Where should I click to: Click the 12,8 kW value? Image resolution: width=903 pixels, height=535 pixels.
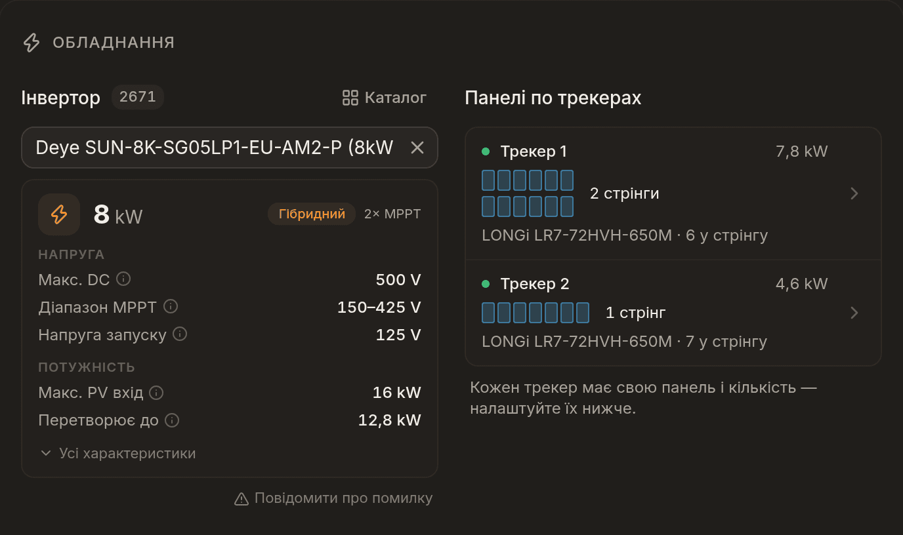[390, 420]
